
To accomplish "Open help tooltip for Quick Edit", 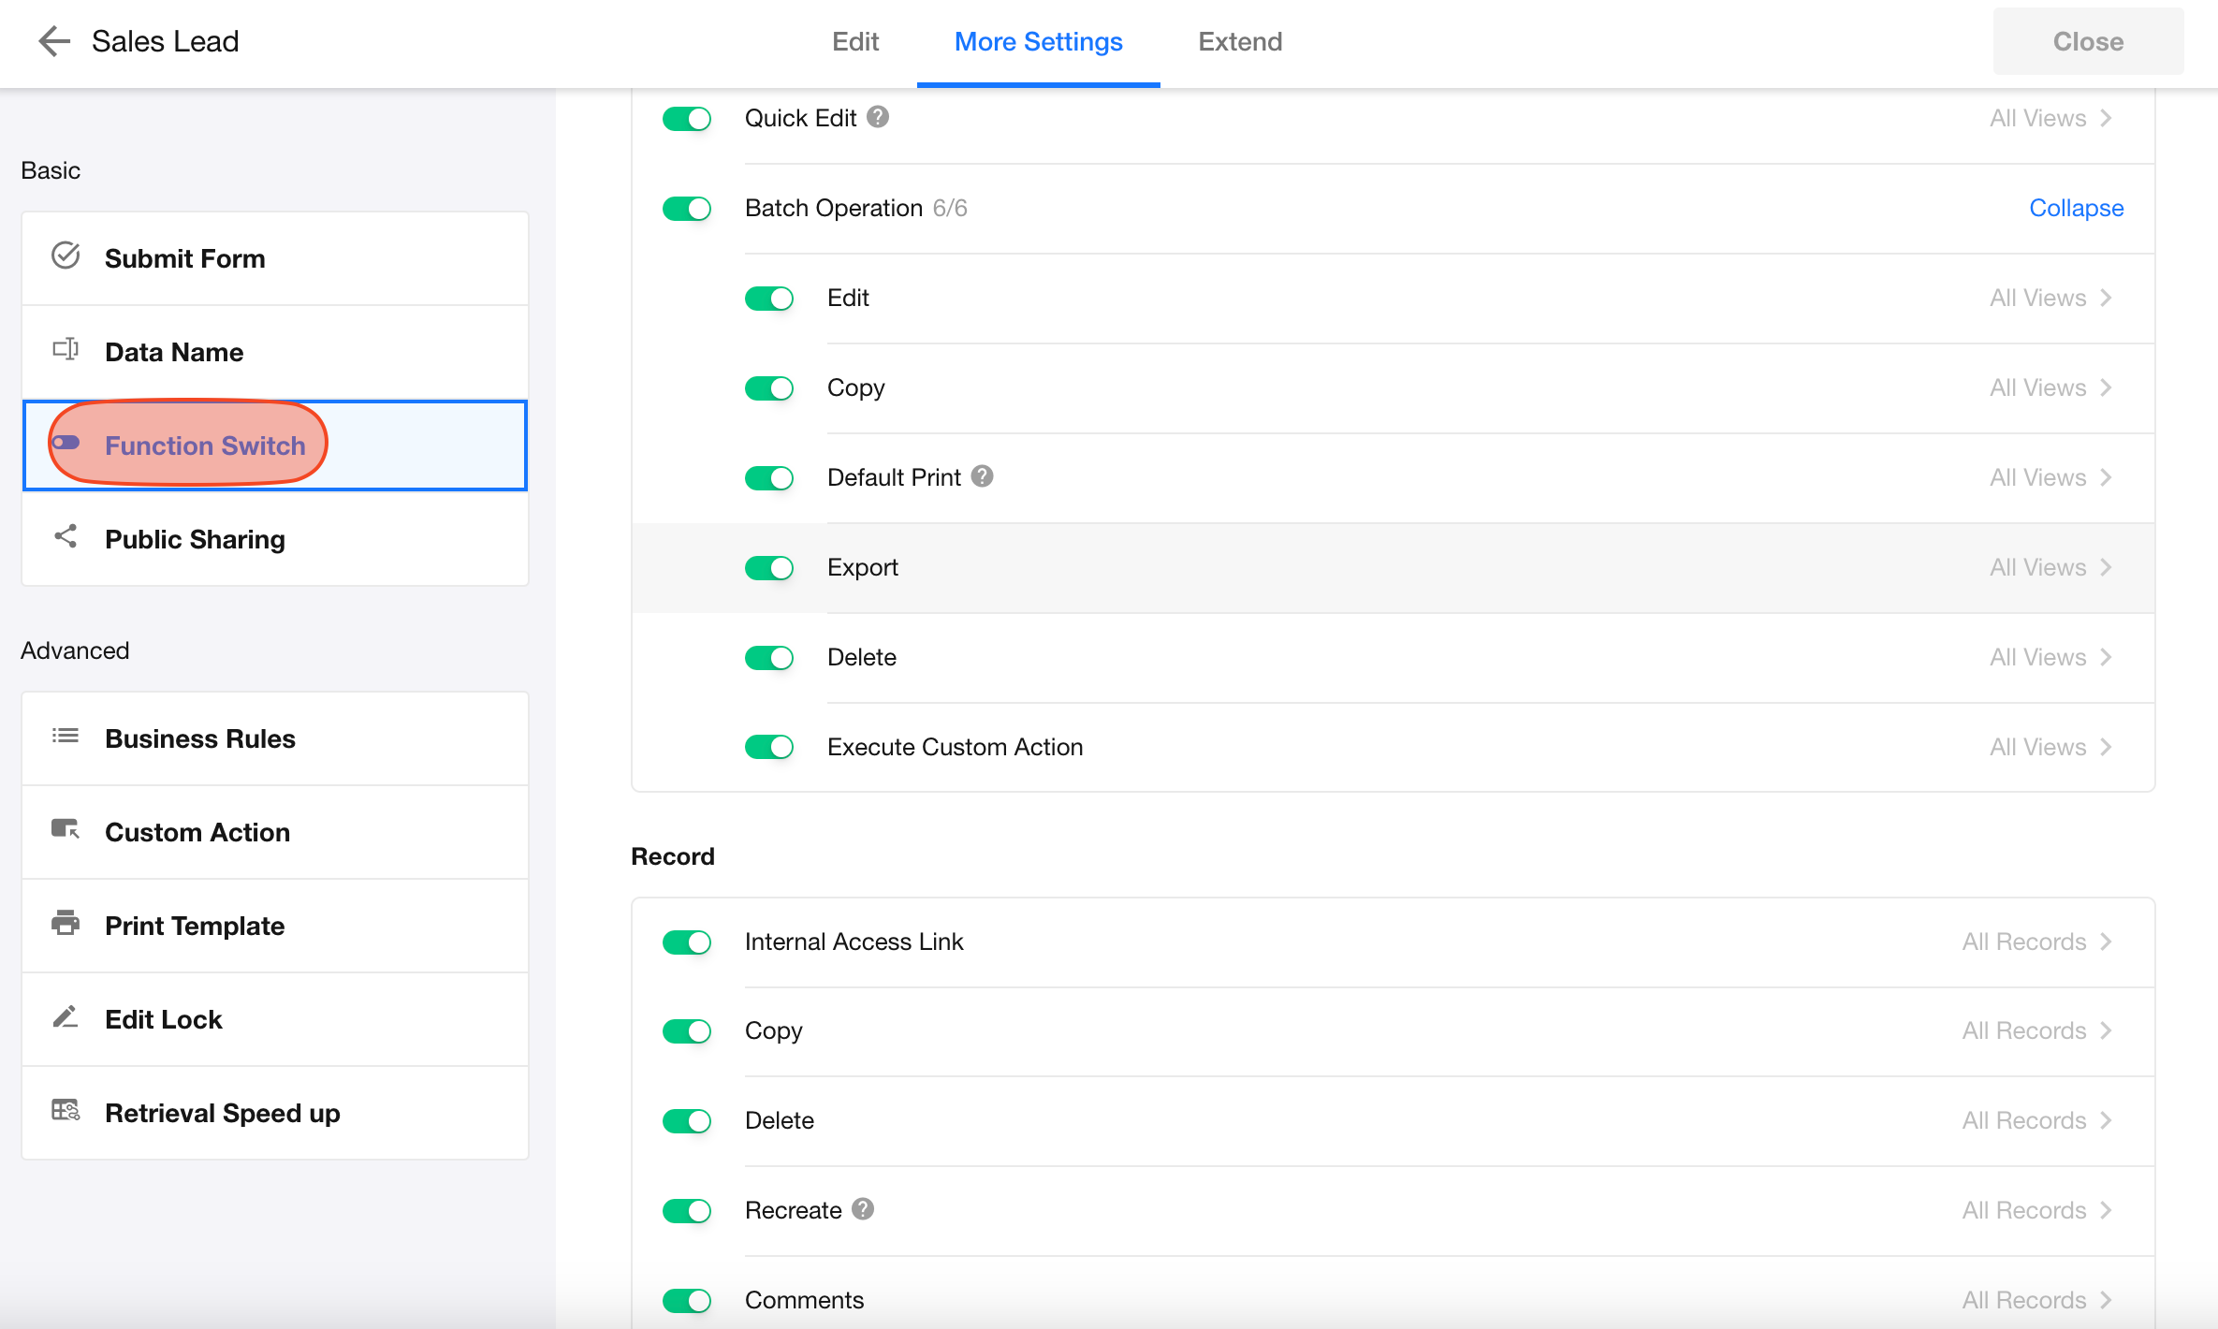I will (x=877, y=117).
